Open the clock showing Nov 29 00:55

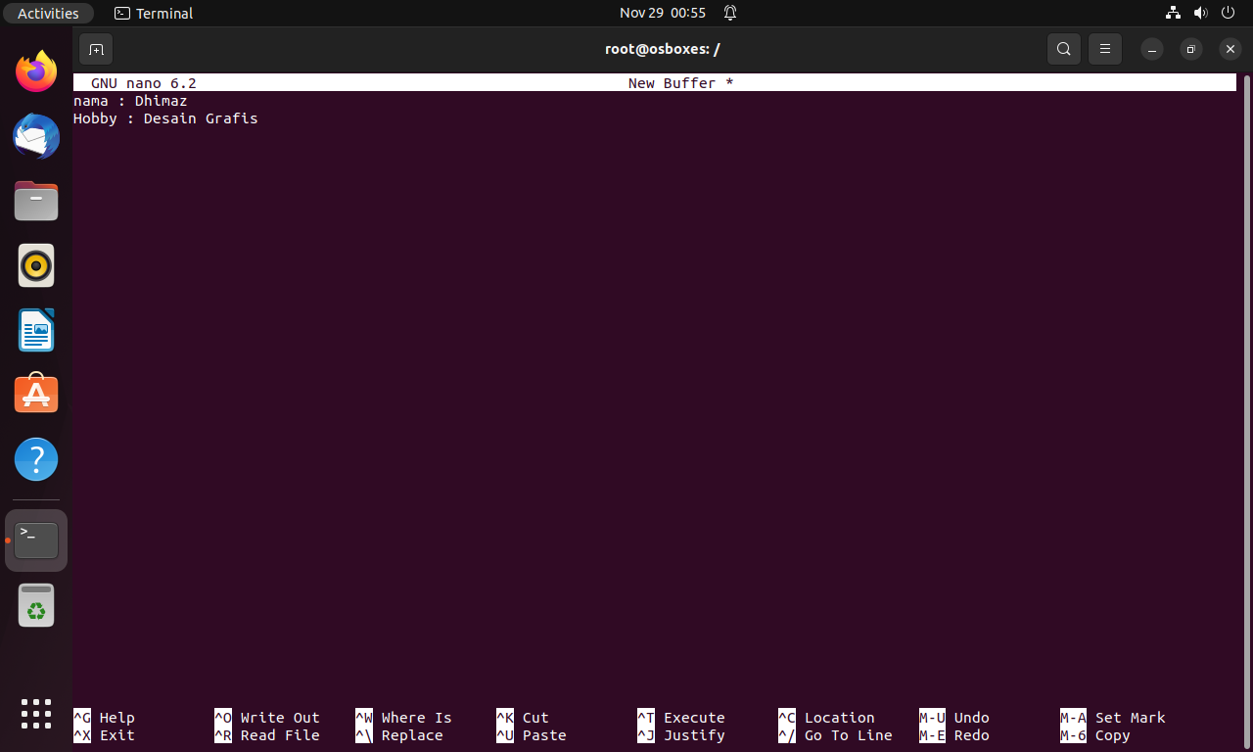663,13
